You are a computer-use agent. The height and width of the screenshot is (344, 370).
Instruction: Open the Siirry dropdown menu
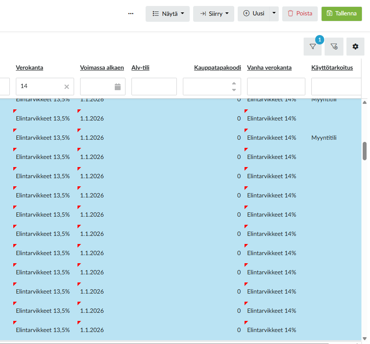(x=213, y=14)
